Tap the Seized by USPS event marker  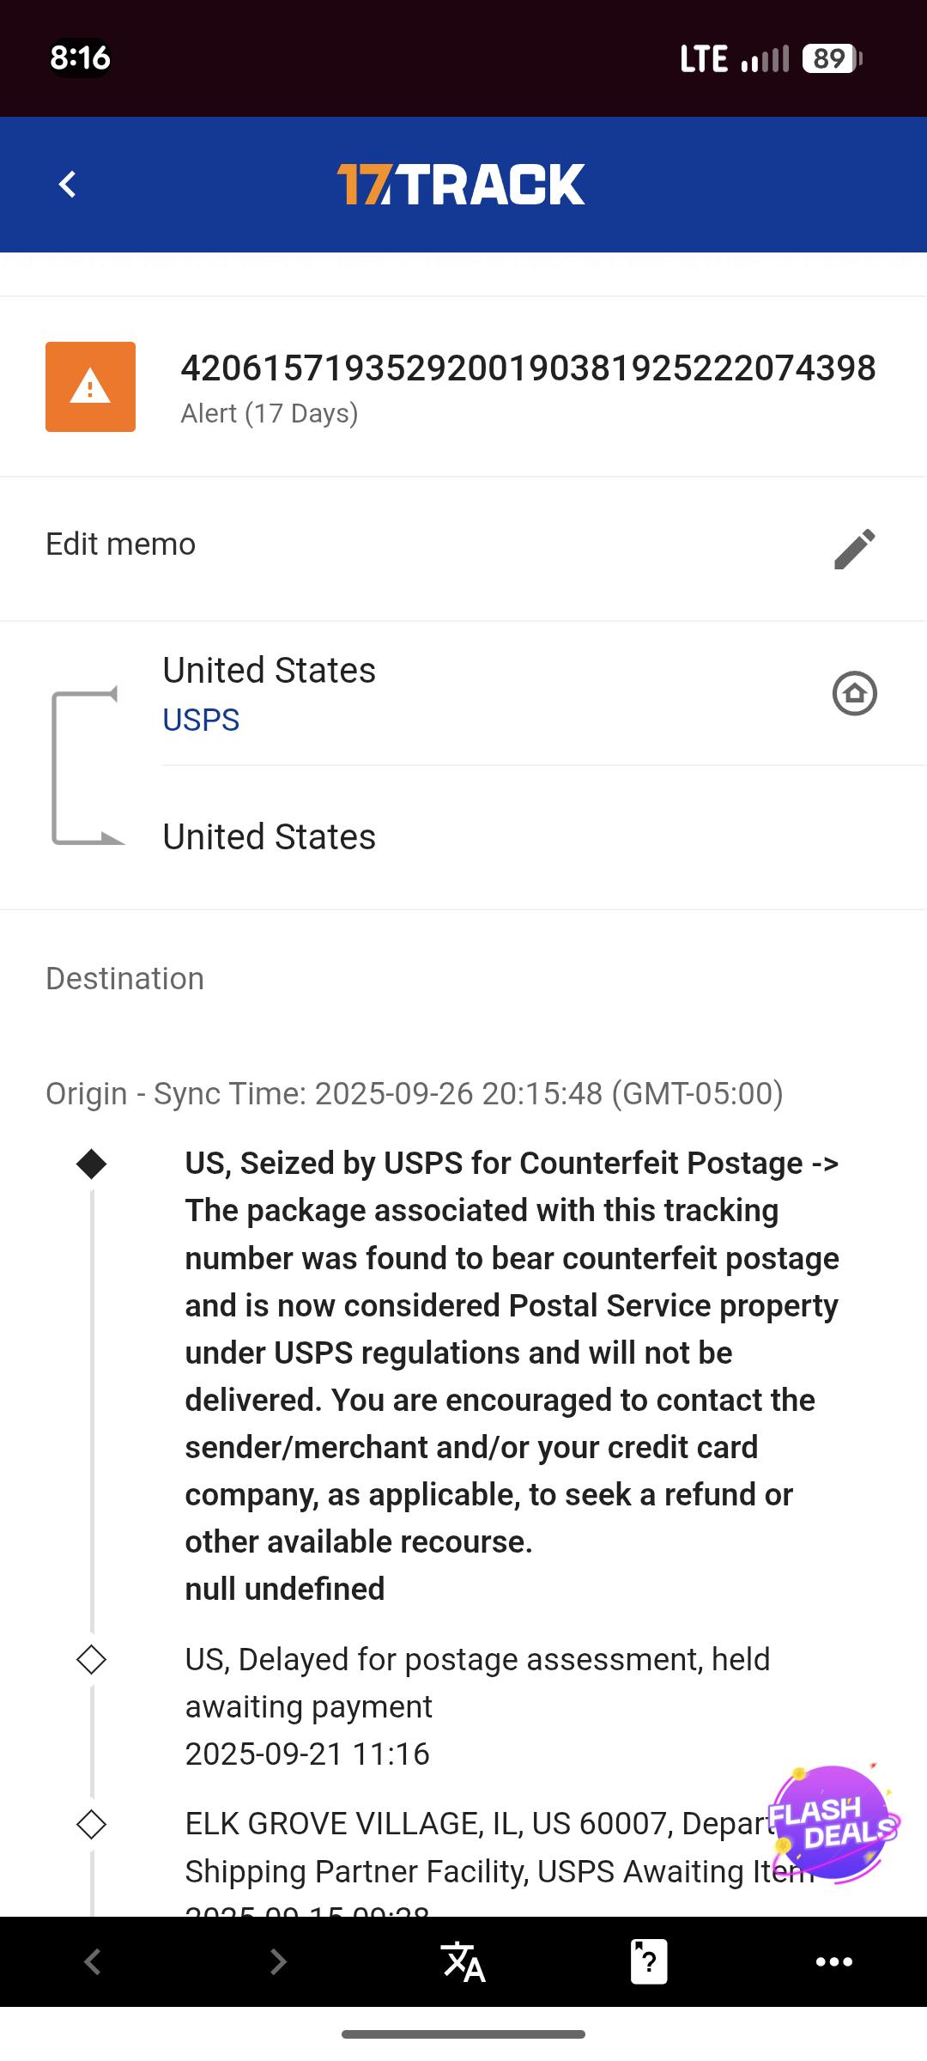91,1164
